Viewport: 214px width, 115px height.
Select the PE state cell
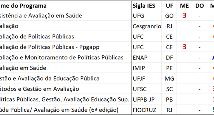tap(169, 68)
